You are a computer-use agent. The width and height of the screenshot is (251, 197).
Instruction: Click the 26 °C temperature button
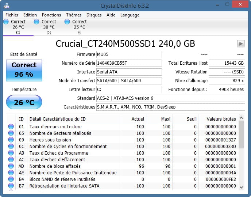coord(24,102)
